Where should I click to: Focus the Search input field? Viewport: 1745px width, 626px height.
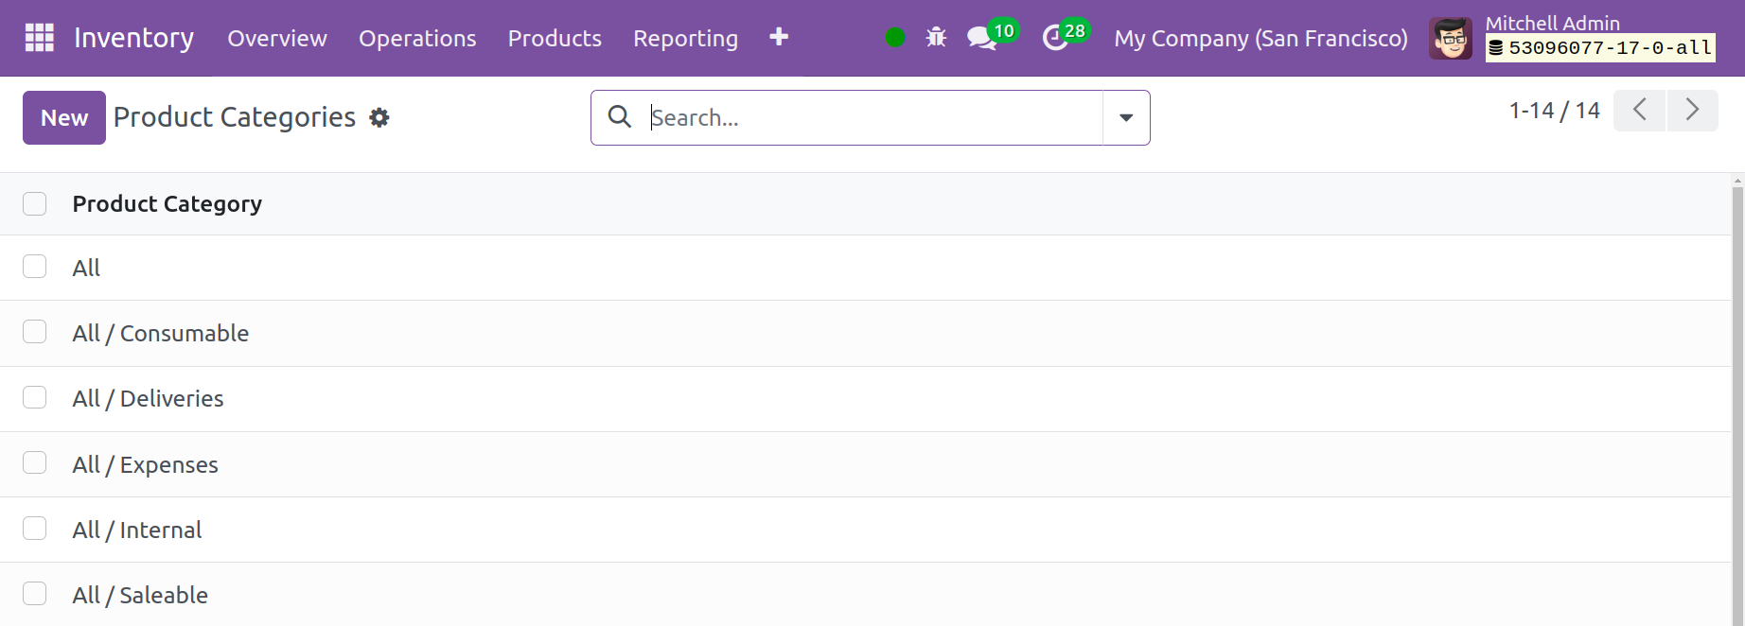(871, 118)
